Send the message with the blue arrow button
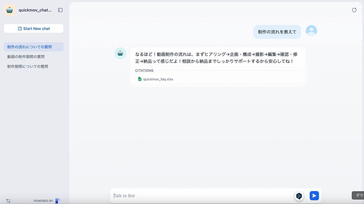364x204 pixels. [x=314, y=196]
